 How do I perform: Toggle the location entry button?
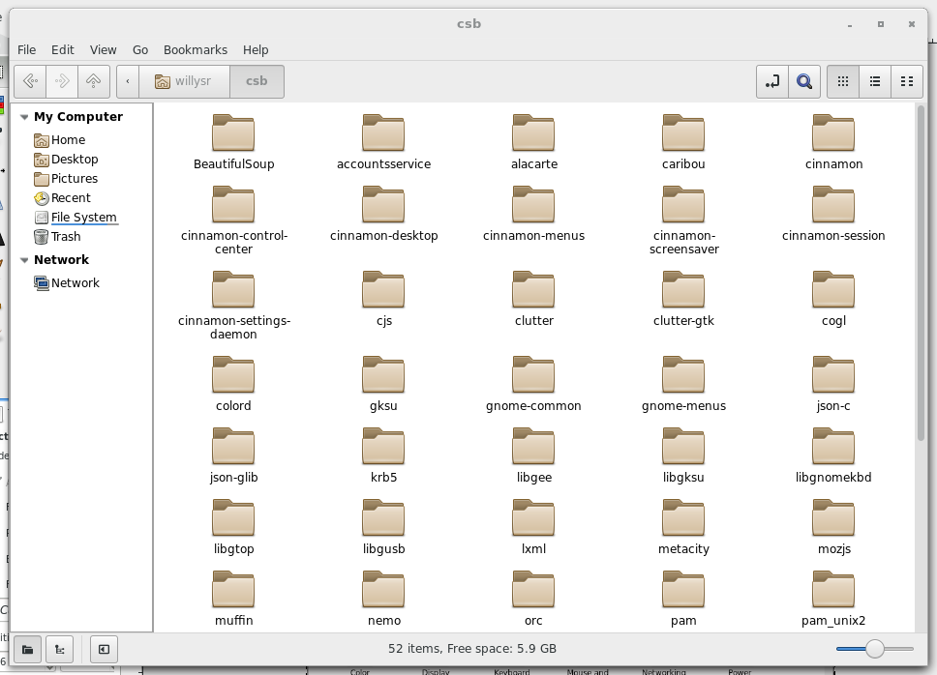[772, 81]
